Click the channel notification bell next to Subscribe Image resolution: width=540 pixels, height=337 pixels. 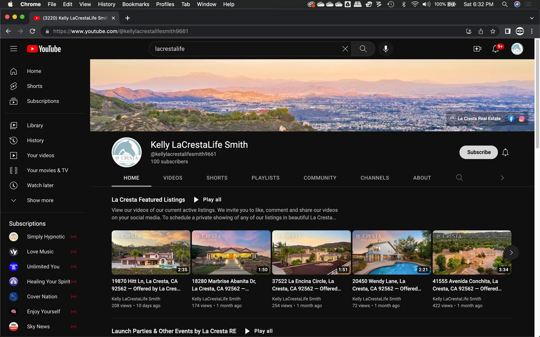tap(505, 153)
